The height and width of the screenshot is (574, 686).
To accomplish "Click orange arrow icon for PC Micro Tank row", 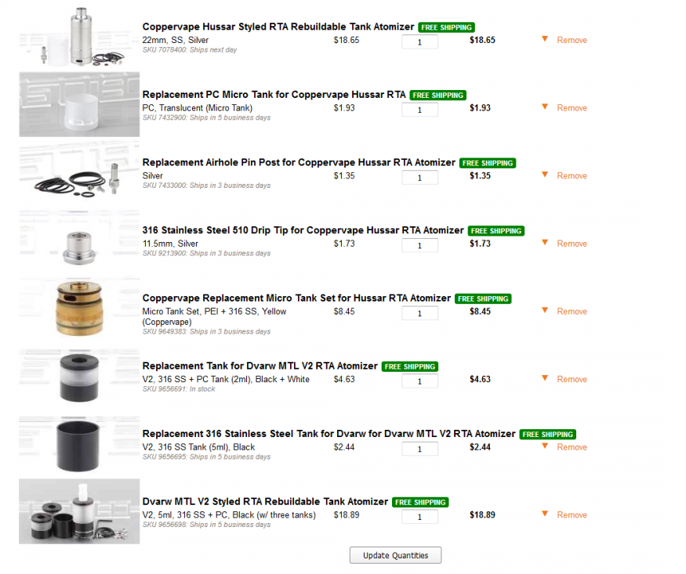I will point(545,106).
